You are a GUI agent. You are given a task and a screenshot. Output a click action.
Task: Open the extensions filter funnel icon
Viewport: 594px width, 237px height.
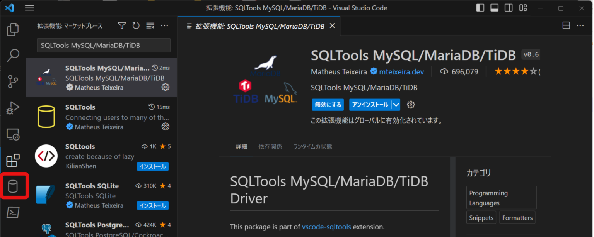pyautogui.click(x=121, y=25)
